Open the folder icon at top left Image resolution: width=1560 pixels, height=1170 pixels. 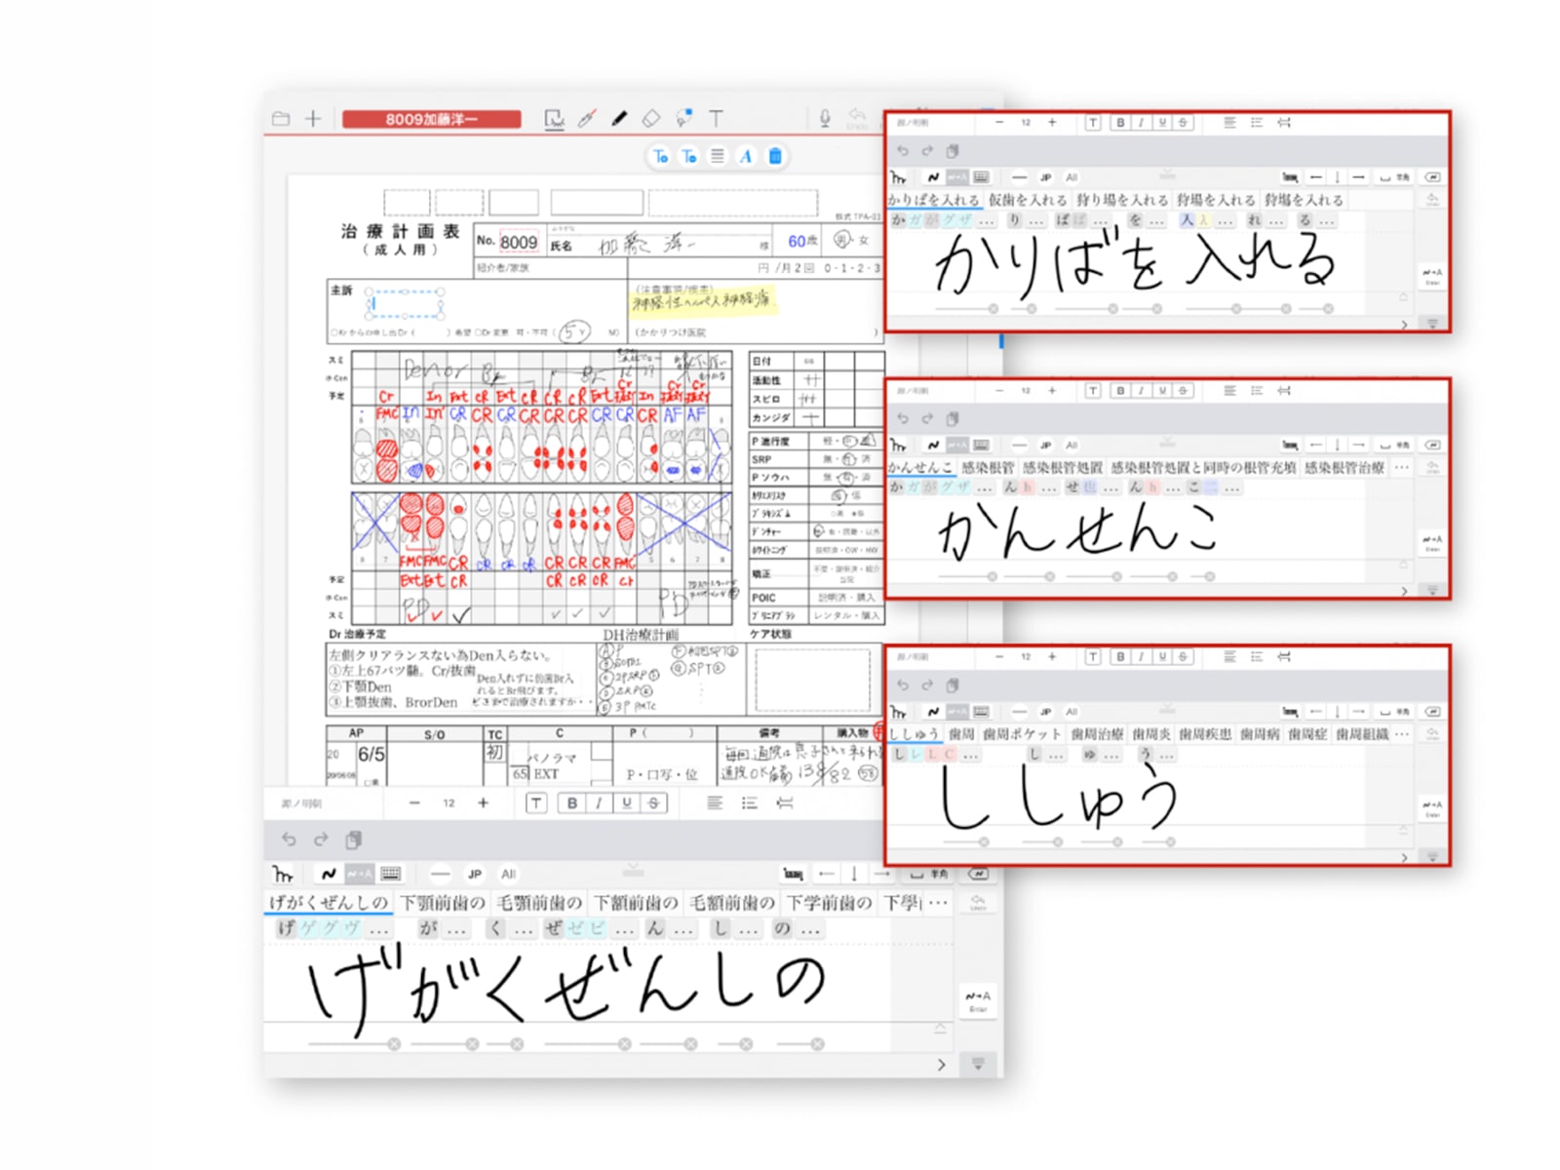tap(281, 119)
